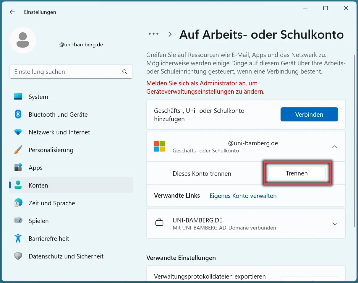Collapse the uni-bamberg.de account entry
Screen dimensions: 358x283
[335, 147]
